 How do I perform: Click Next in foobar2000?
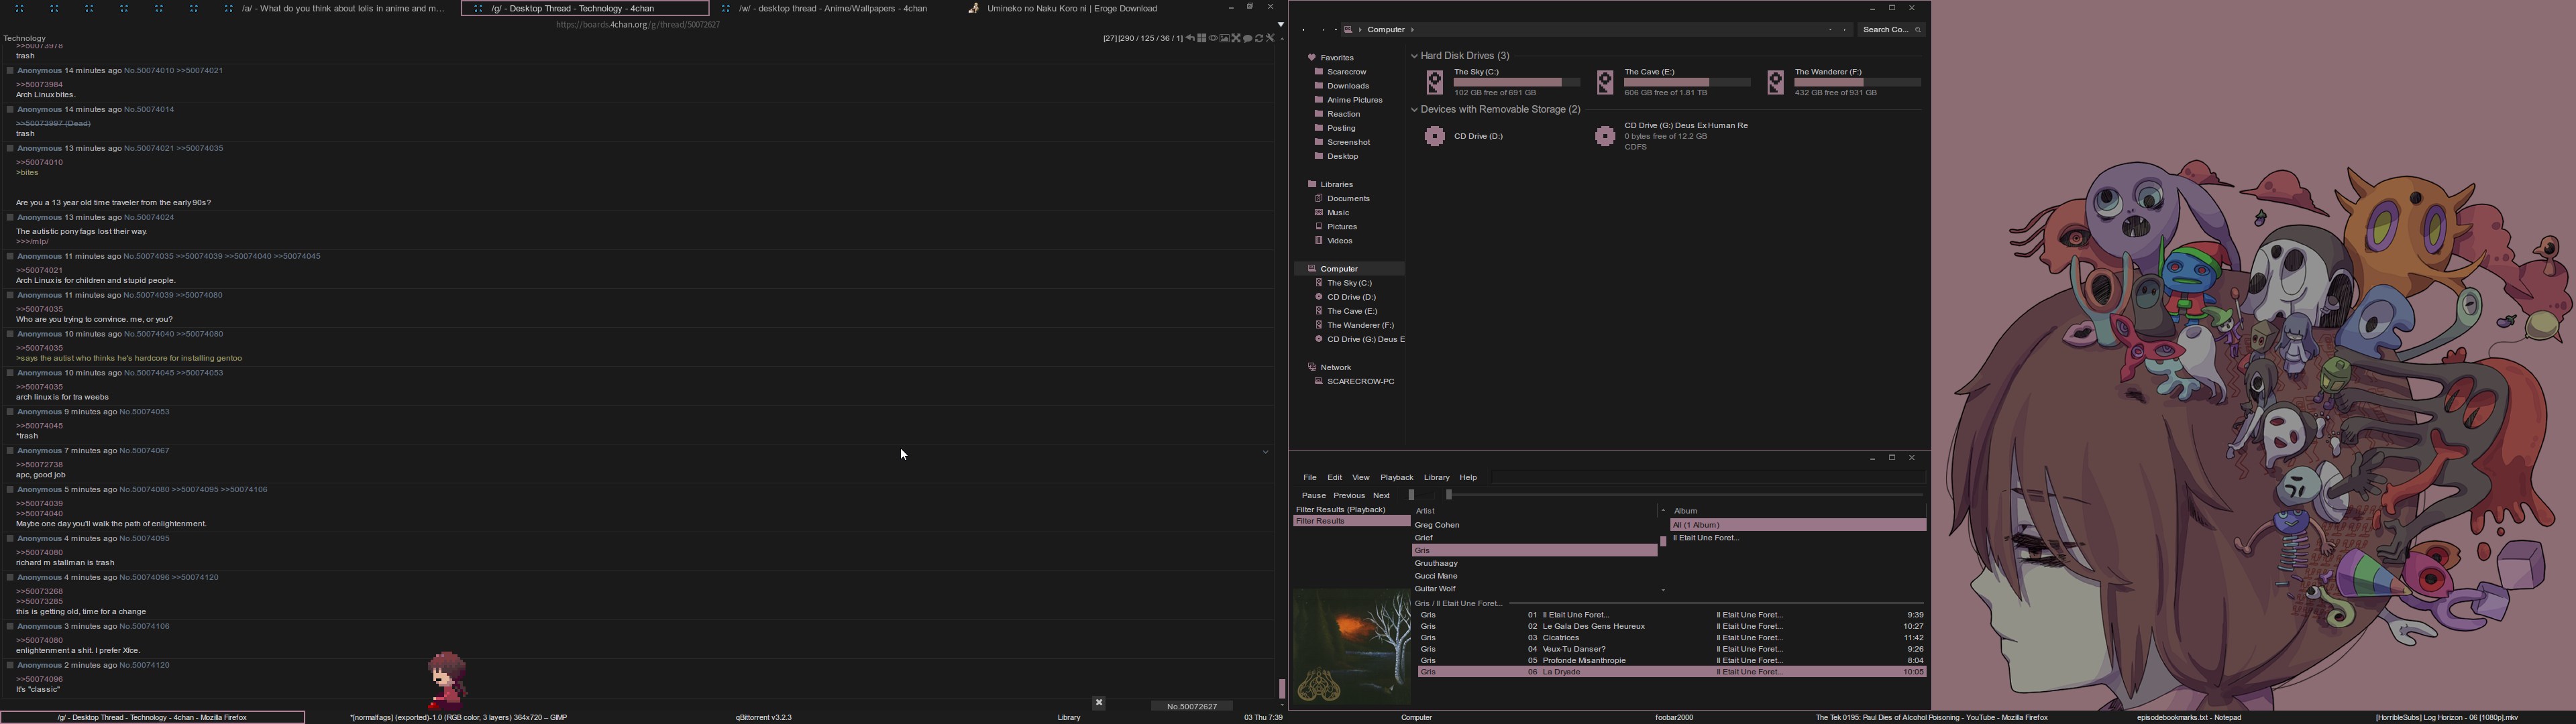click(1381, 496)
